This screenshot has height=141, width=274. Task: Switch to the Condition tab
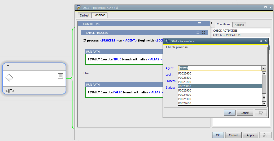tap(99, 15)
